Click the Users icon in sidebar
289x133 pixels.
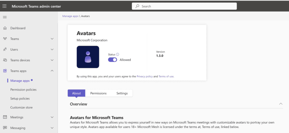[x=5, y=49]
